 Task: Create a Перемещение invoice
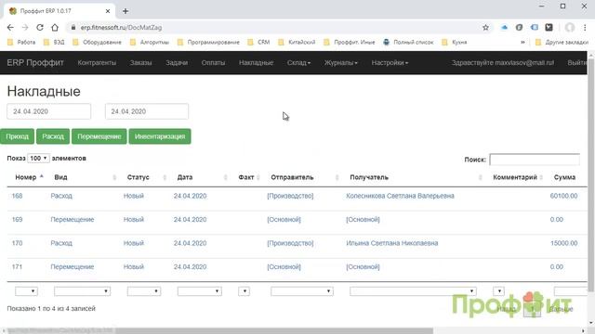99,136
